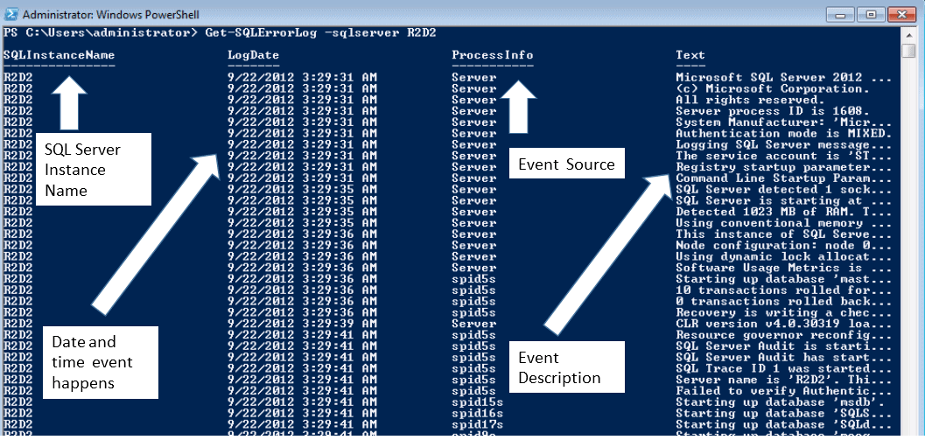
Task: Click '0 transactions rolled back...' line
Action: [x=783, y=302]
